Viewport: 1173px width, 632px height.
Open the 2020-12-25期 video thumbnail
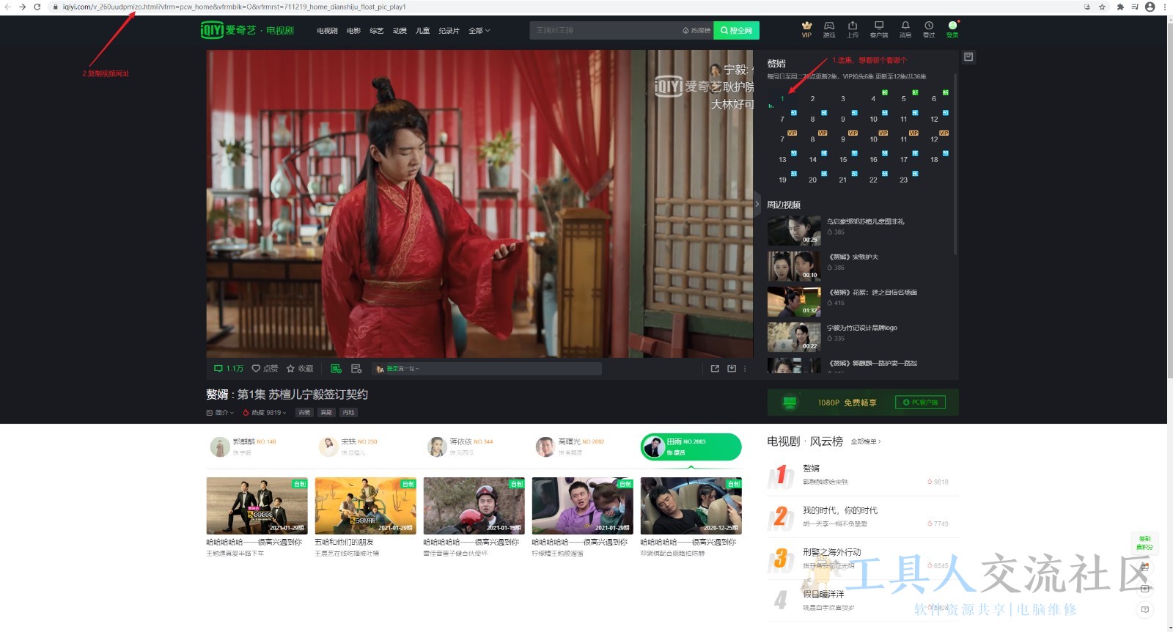coord(691,506)
